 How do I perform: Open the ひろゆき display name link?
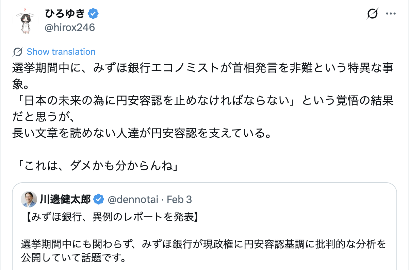(x=65, y=14)
